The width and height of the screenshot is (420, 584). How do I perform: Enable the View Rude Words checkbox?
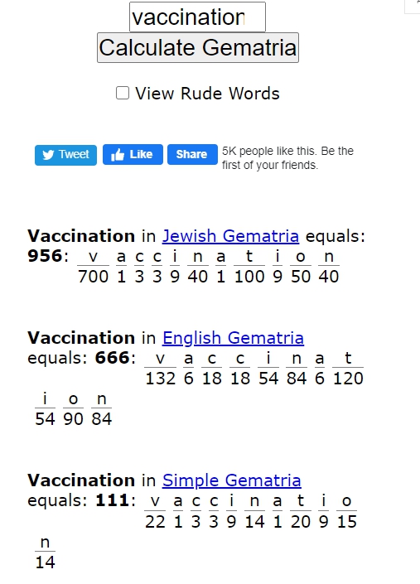click(123, 93)
